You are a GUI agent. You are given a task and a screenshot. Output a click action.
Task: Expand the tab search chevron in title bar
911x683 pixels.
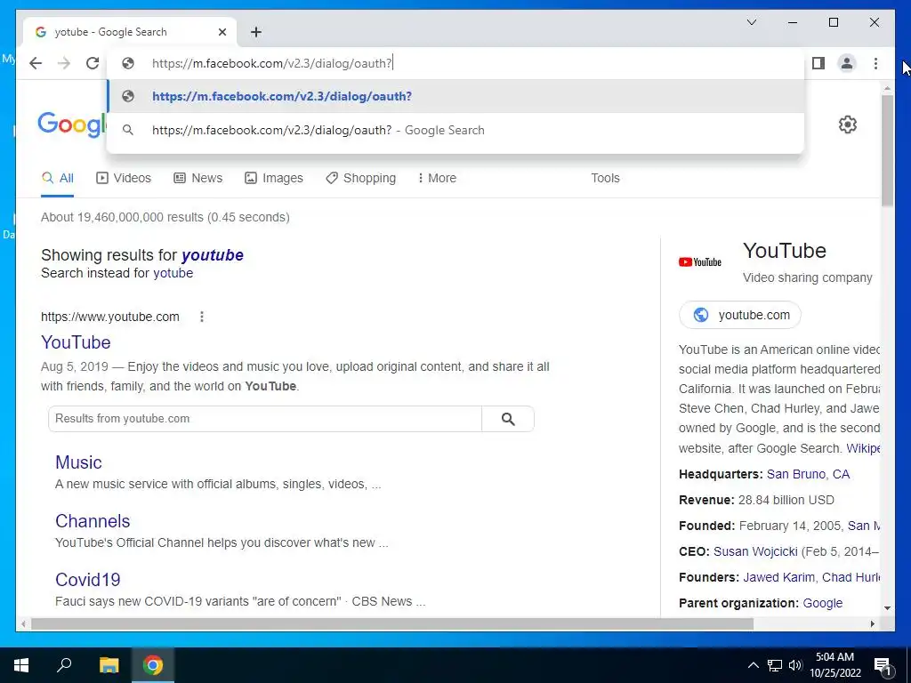click(751, 22)
